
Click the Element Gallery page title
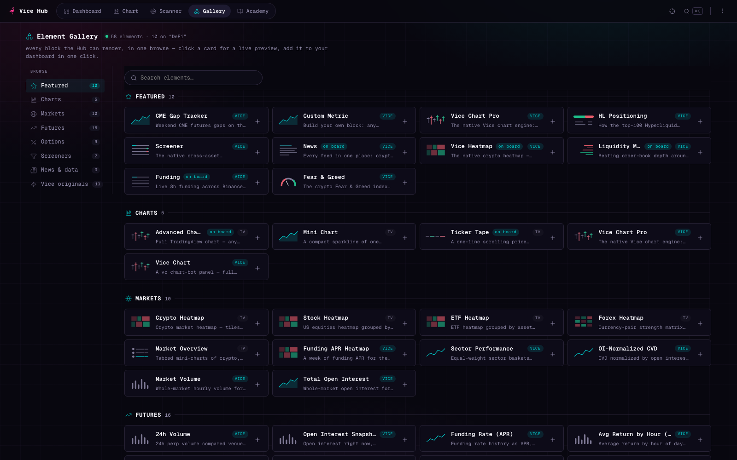(x=67, y=36)
